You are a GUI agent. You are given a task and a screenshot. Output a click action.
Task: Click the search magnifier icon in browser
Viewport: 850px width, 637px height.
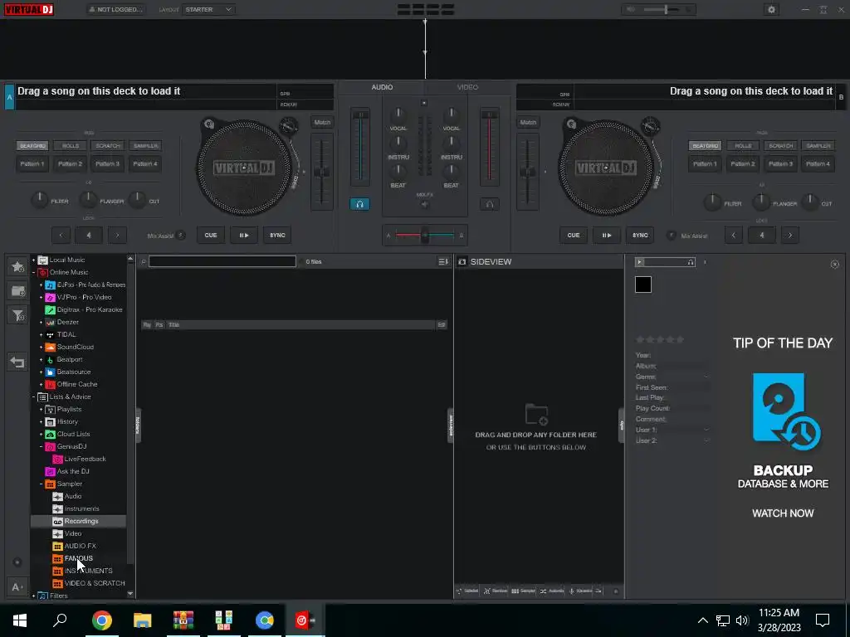[x=144, y=261]
